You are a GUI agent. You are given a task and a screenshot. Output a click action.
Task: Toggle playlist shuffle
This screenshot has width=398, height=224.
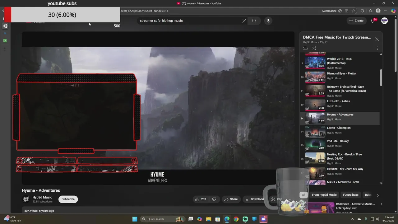click(314, 48)
